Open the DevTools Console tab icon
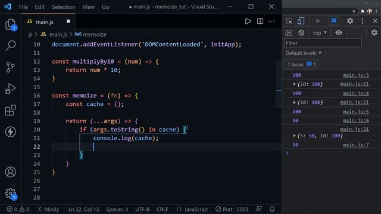The height and width of the screenshot is (214, 381). [x=333, y=21]
